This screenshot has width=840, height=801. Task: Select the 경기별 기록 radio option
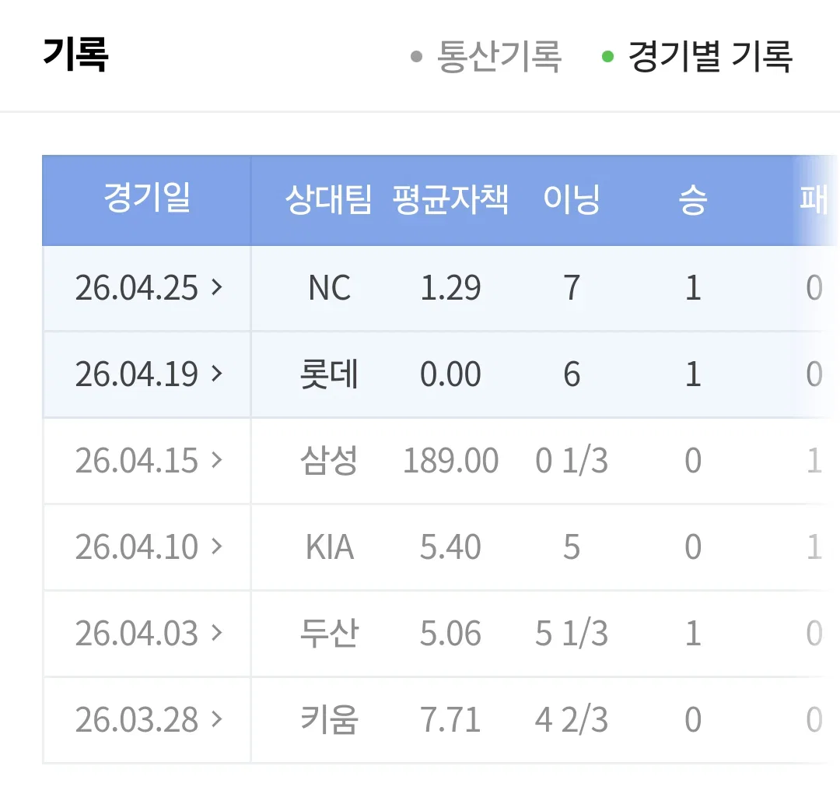pyautogui.click(x=697, y=56)
